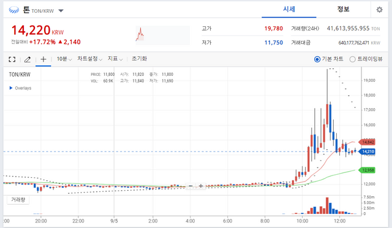
Task: Click the 거래량 volume panel label
Action: coord(18,199)
